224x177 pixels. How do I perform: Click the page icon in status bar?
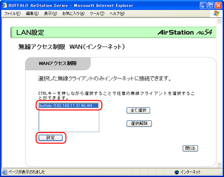(x=4, y=172)
